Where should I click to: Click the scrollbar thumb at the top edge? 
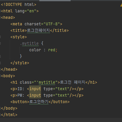(x=55, y=1)
